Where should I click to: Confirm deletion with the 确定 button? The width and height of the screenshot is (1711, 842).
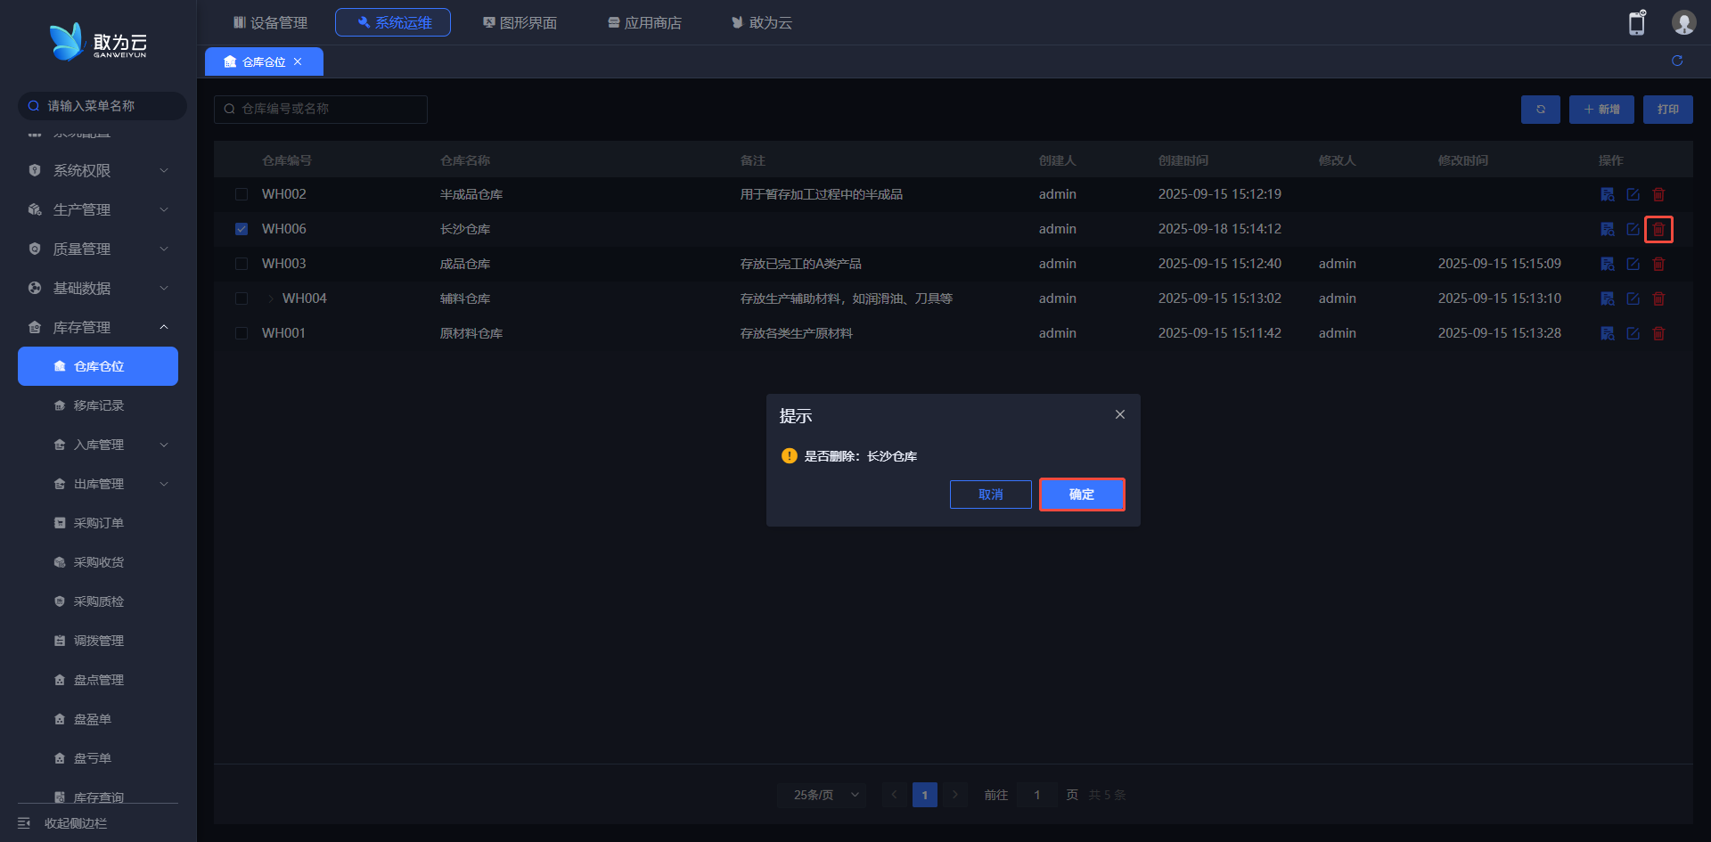pyautogui.click(x=1081, y=495)
